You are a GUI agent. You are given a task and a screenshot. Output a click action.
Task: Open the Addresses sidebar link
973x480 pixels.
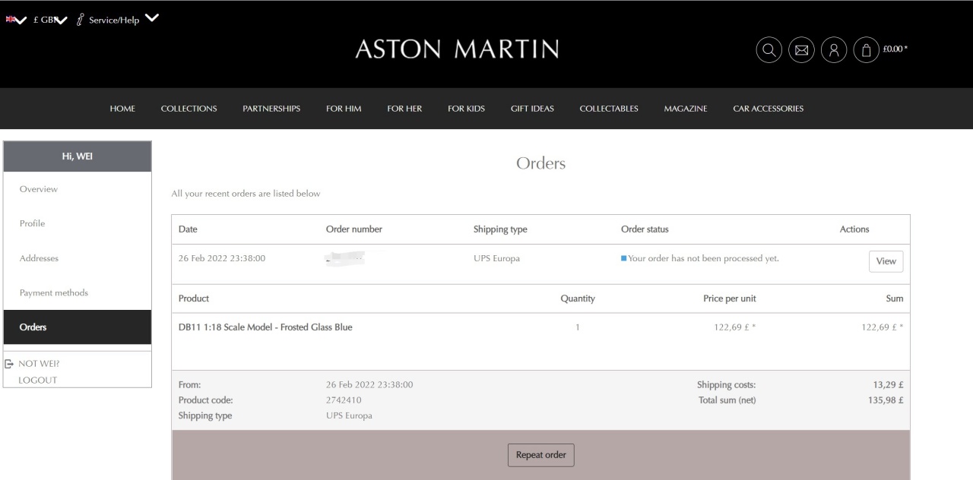(x=39, y=258)
